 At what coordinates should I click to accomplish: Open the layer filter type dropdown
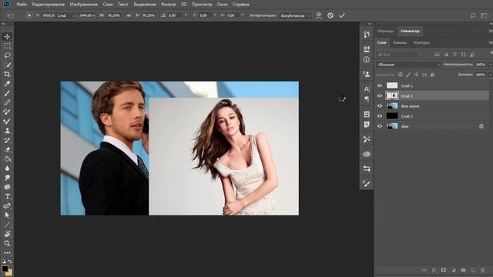pos(398,55)
